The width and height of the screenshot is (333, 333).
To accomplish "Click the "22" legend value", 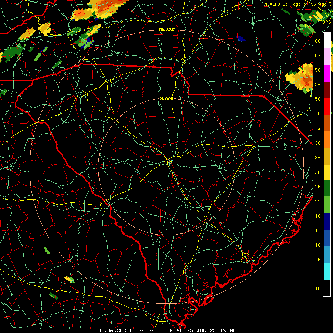I will (318, 201).
